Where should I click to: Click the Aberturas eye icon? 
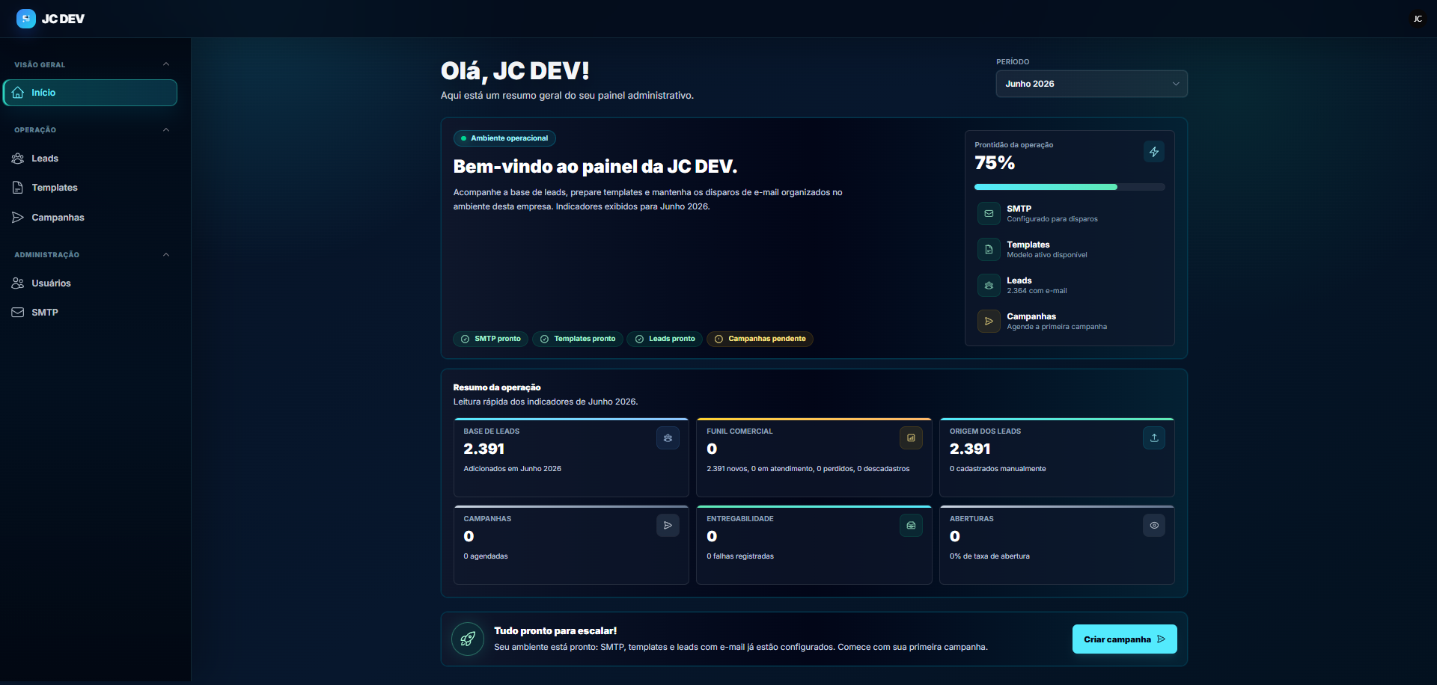pos(1154,526)
